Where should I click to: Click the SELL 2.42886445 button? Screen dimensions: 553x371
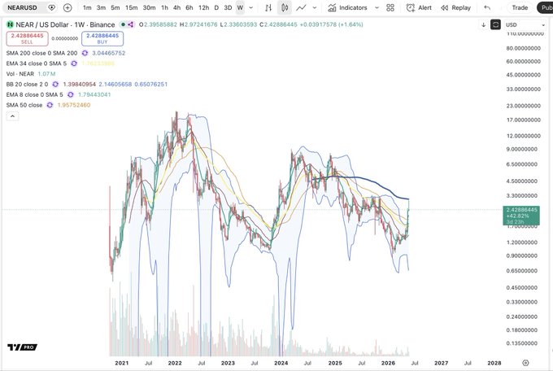click(x=27, y=38)
